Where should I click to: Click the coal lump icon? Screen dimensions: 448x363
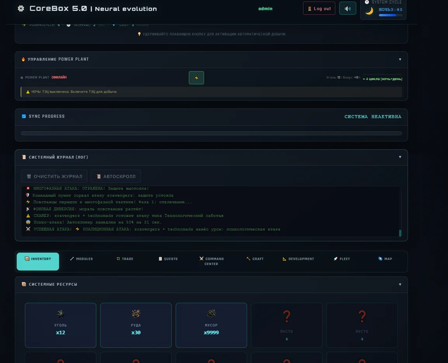click(x=60, y=314)
